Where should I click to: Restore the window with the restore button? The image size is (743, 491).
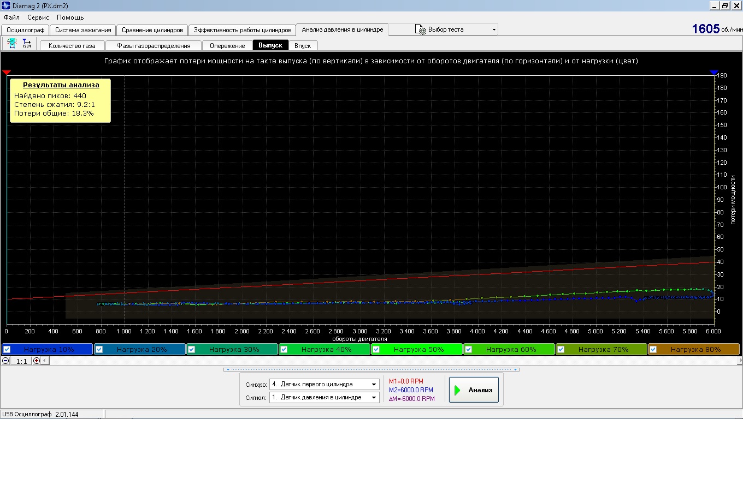[725, 5]
